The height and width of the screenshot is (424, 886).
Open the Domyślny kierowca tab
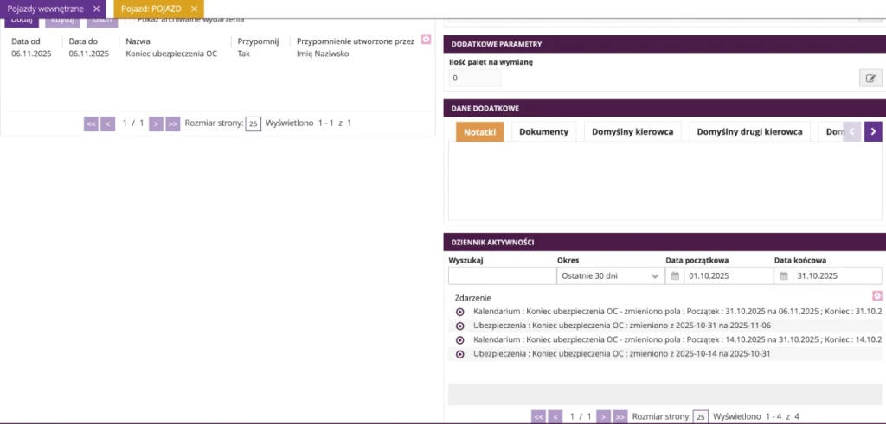tap(632, 132)
